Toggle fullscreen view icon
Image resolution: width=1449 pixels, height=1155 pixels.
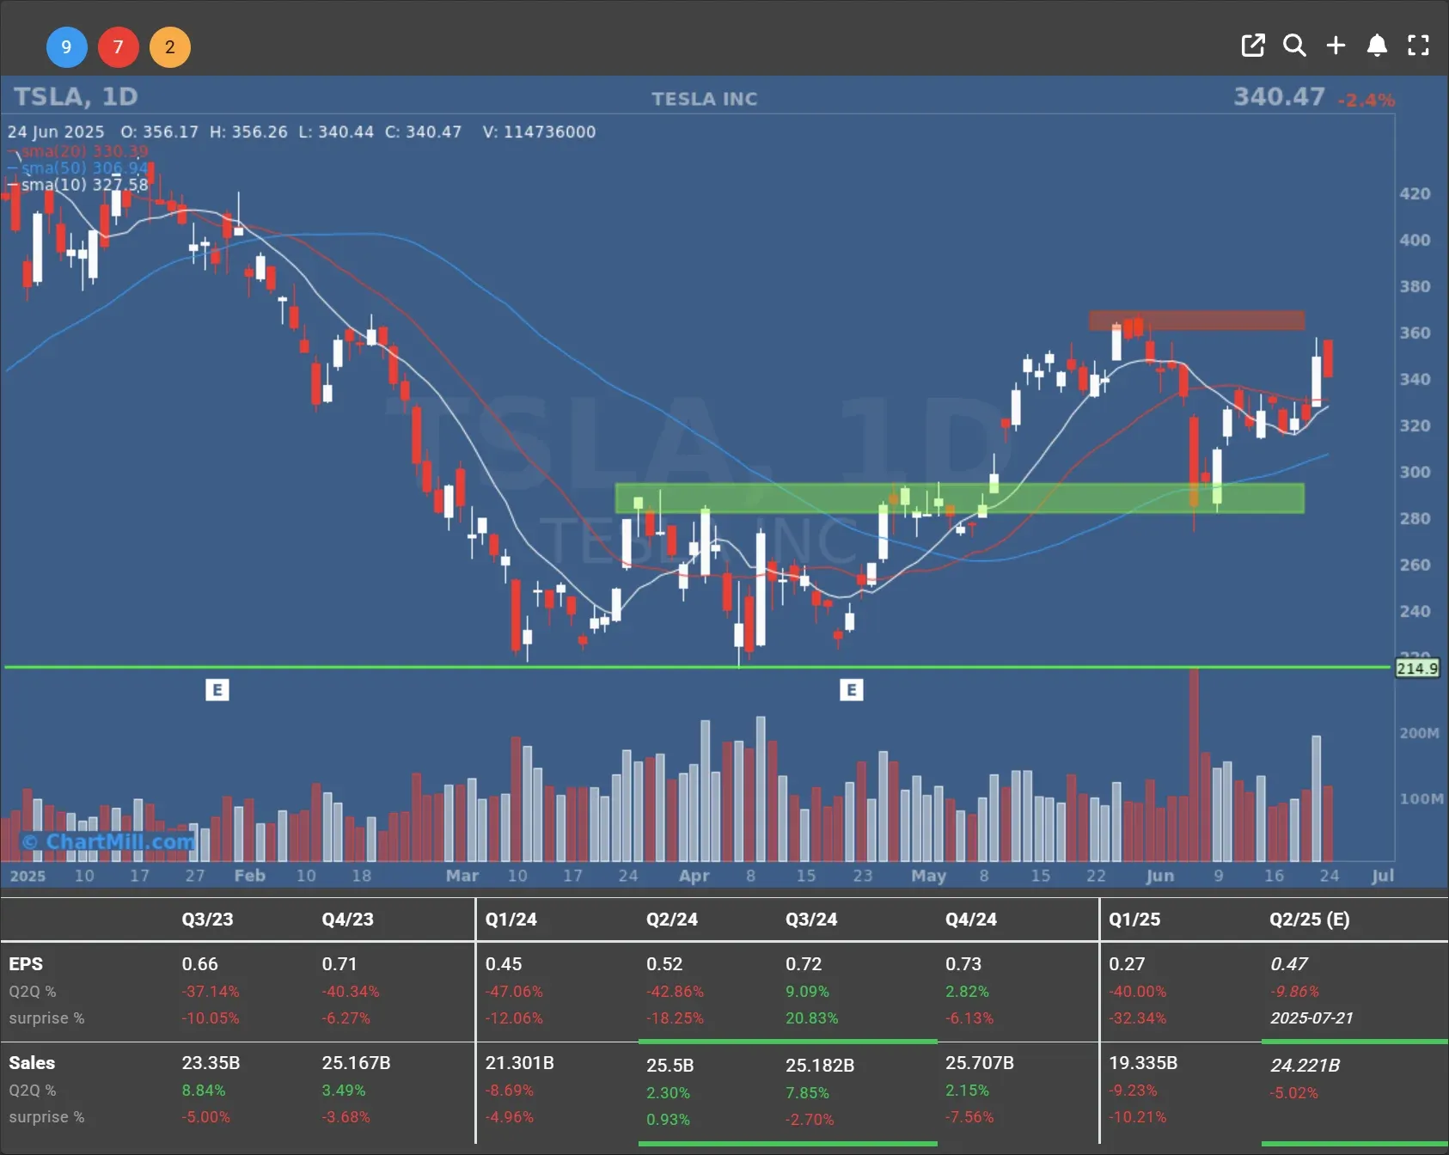[x=1418, y=46]
